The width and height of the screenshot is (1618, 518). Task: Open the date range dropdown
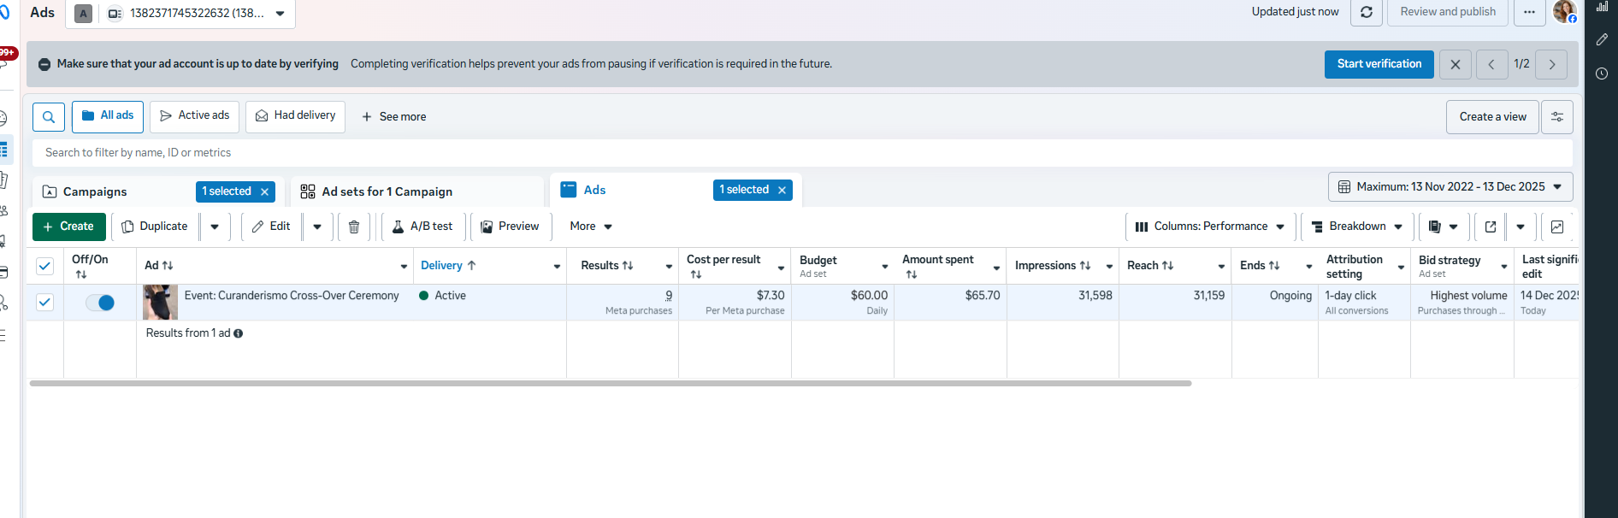coord(1450,186)
